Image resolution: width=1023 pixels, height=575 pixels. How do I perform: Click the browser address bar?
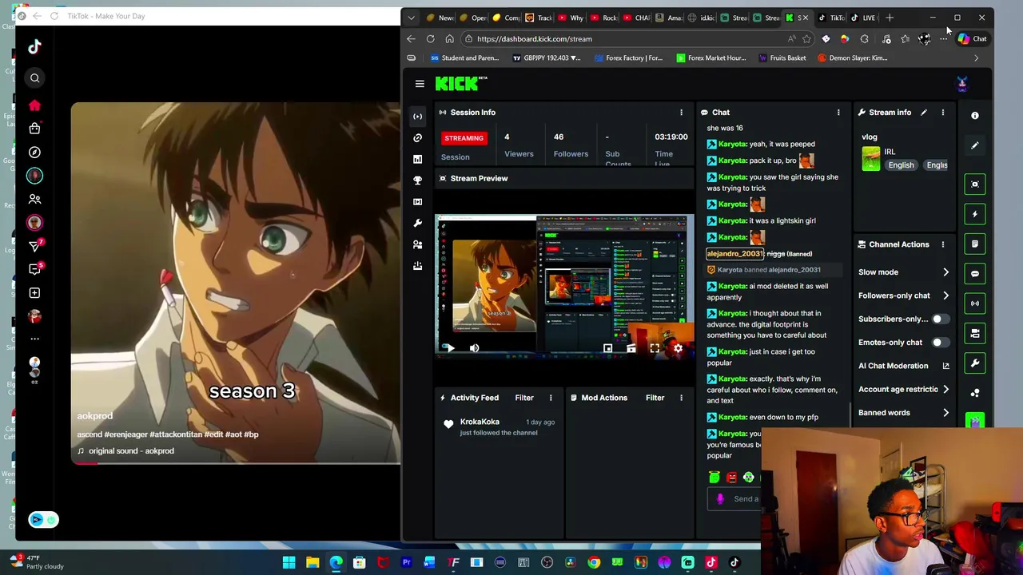coord(623,38)
